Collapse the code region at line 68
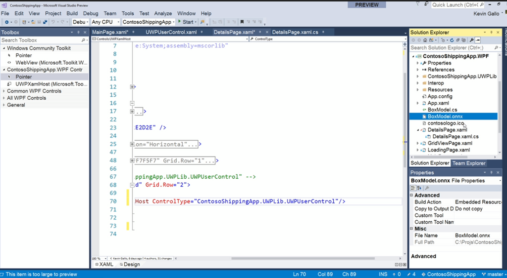 (132, 185)
